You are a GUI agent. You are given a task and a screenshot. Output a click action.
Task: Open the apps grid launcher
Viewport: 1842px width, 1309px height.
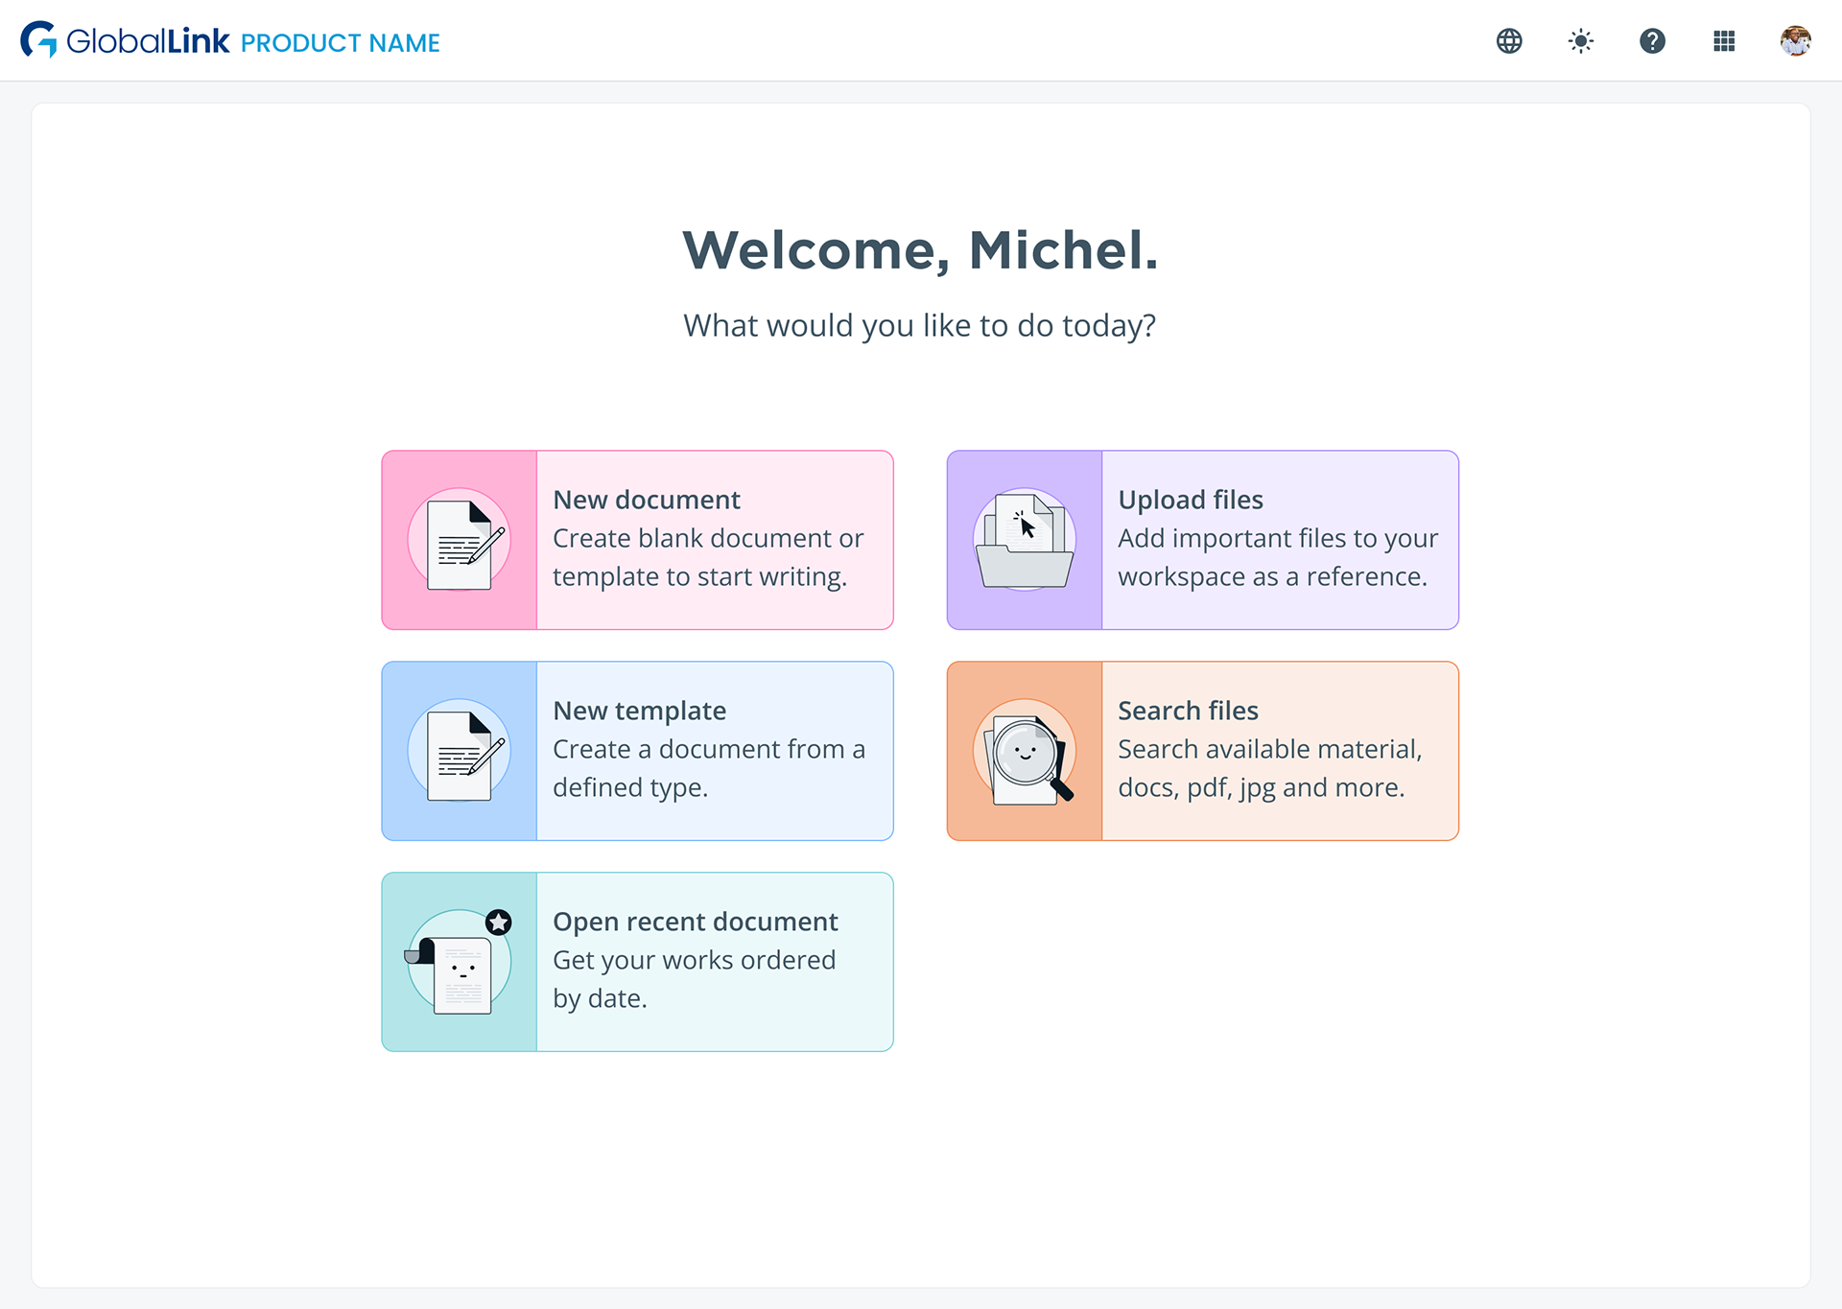(1724, 41)
